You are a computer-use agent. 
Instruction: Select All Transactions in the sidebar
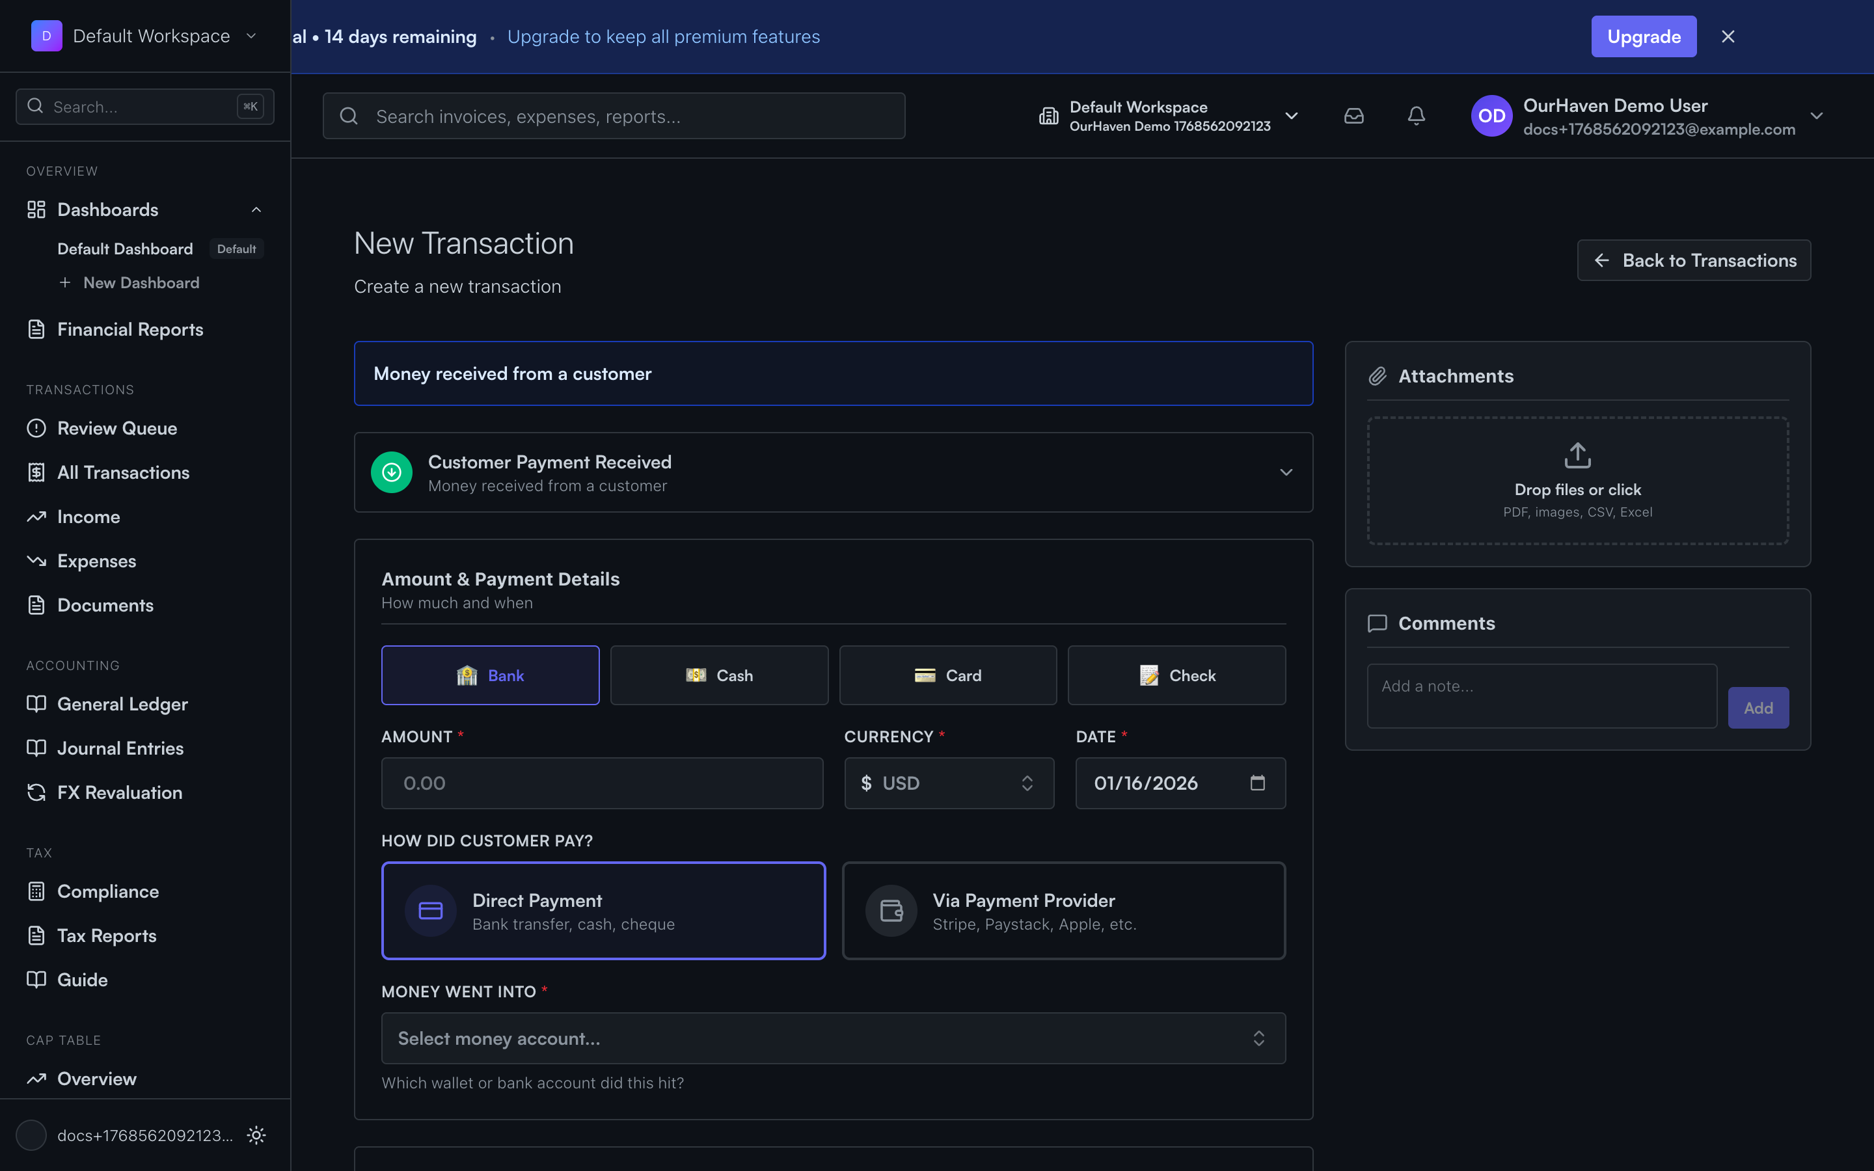point(123,472)
